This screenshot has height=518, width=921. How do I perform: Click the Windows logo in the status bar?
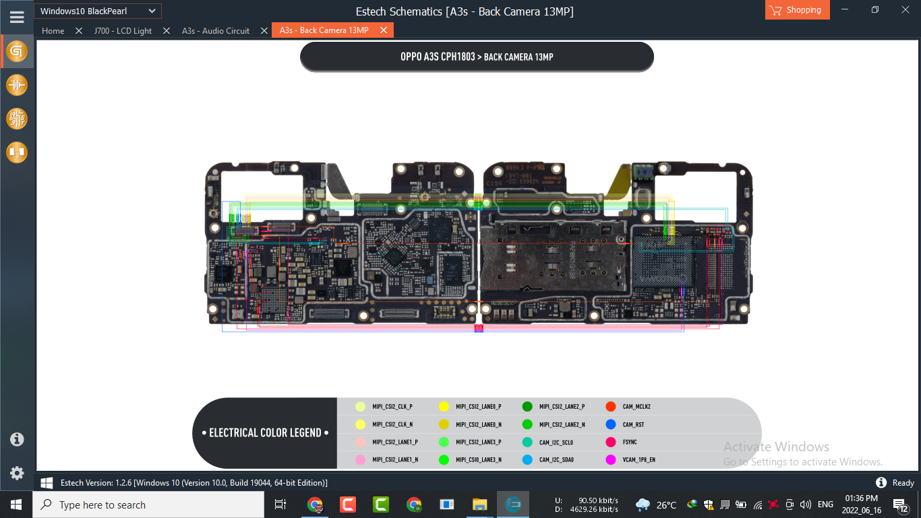point(47,483)
